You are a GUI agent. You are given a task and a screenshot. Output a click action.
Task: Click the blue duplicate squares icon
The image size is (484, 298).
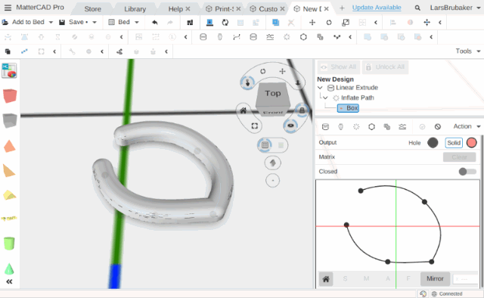tap(275, 22)
